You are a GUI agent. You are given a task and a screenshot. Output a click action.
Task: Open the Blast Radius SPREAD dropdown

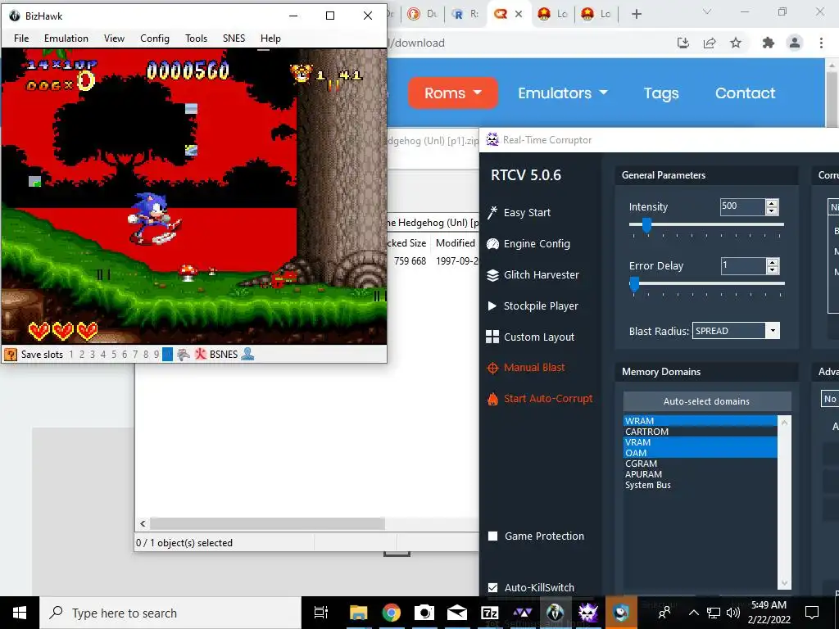pos(736,331)
